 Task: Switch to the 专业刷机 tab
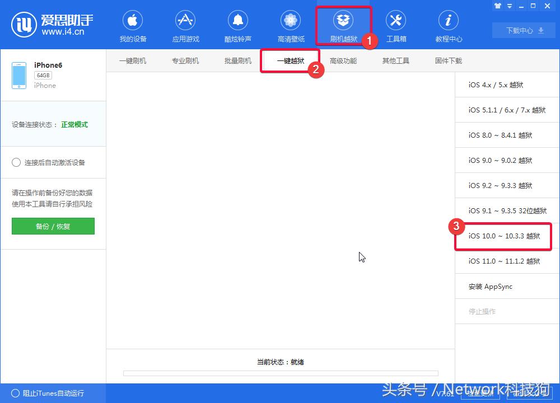click(185, 60)
